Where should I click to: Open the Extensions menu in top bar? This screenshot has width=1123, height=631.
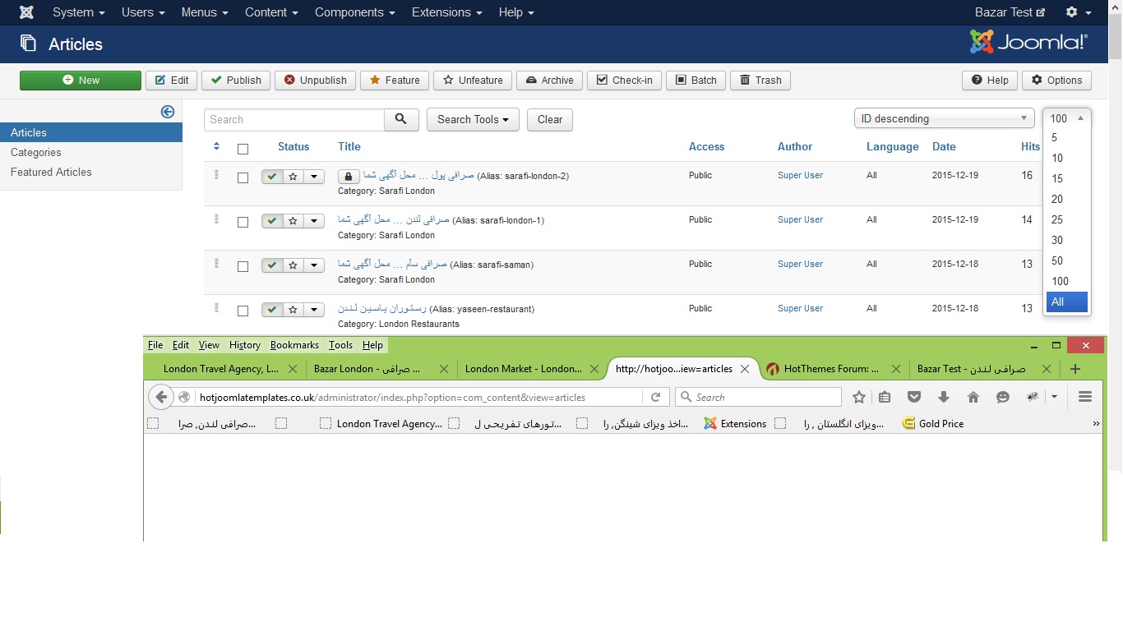(448, 12)
